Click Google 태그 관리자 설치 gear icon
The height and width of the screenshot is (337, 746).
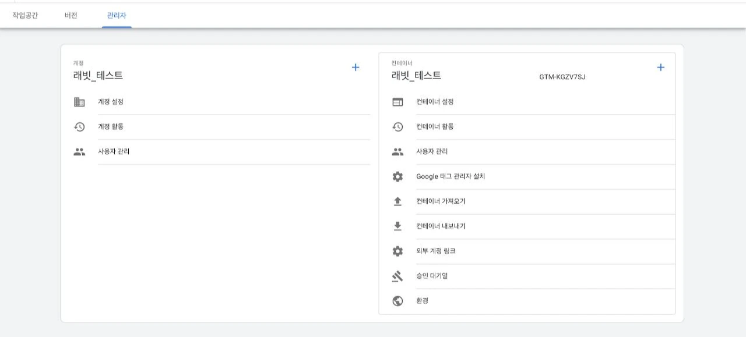coord(397,176)
